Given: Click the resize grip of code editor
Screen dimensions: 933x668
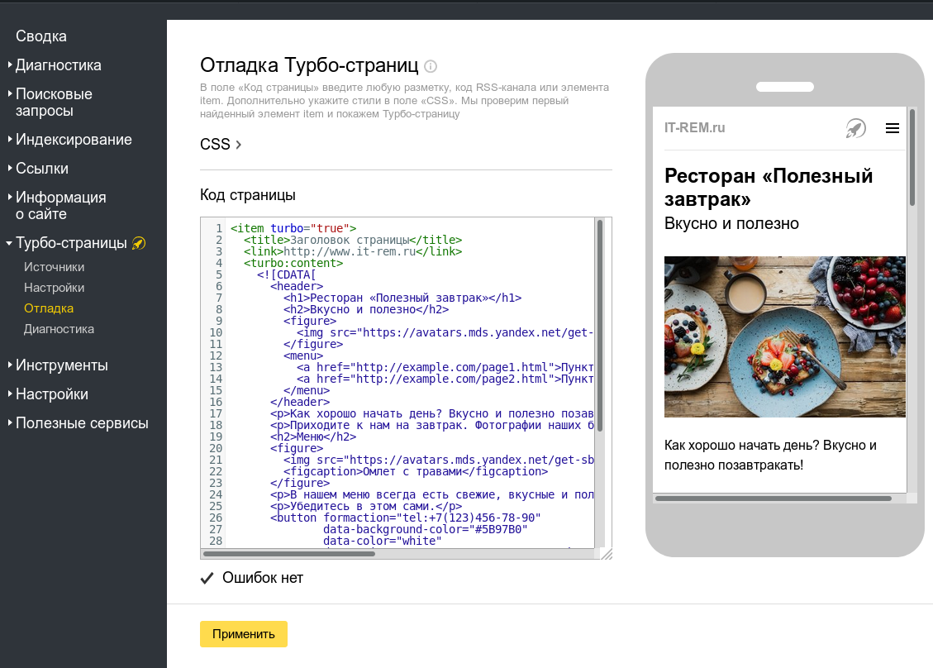Looking at the screenshot, I should 606,554.
